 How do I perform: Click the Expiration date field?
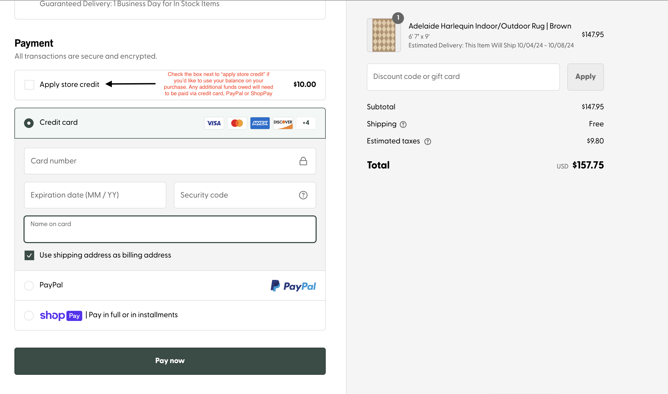pyautogui.click(x=95, y=195)
